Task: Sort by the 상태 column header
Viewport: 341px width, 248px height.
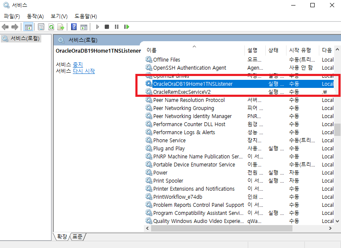Action: coord(276,50)
